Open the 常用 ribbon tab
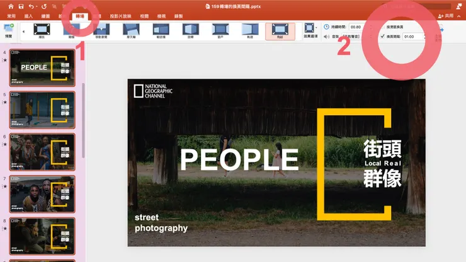 [x=11, y=16]
